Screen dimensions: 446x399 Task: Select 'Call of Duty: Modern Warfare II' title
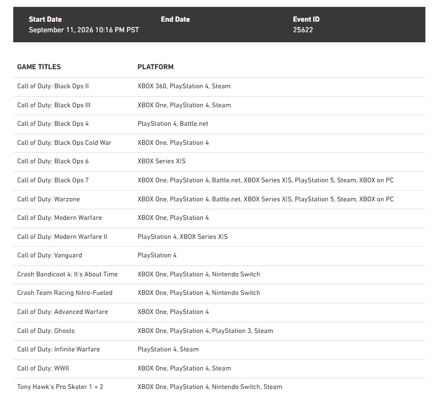[x=62, y=237]
